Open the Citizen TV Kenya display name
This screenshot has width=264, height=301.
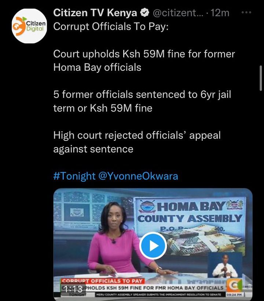pyautogui.click(x=95, y=13)
